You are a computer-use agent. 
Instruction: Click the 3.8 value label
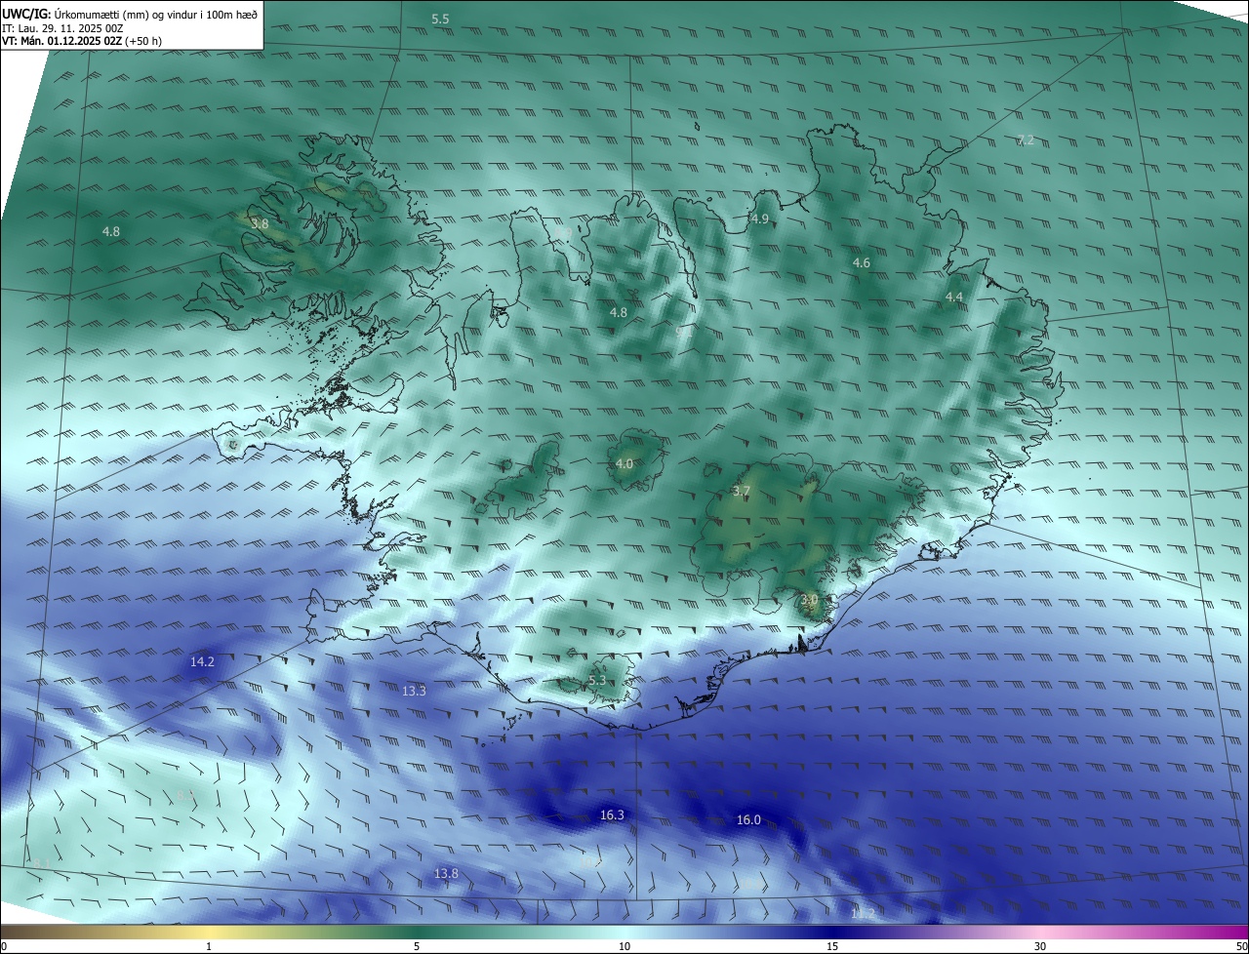coord(260,224)
